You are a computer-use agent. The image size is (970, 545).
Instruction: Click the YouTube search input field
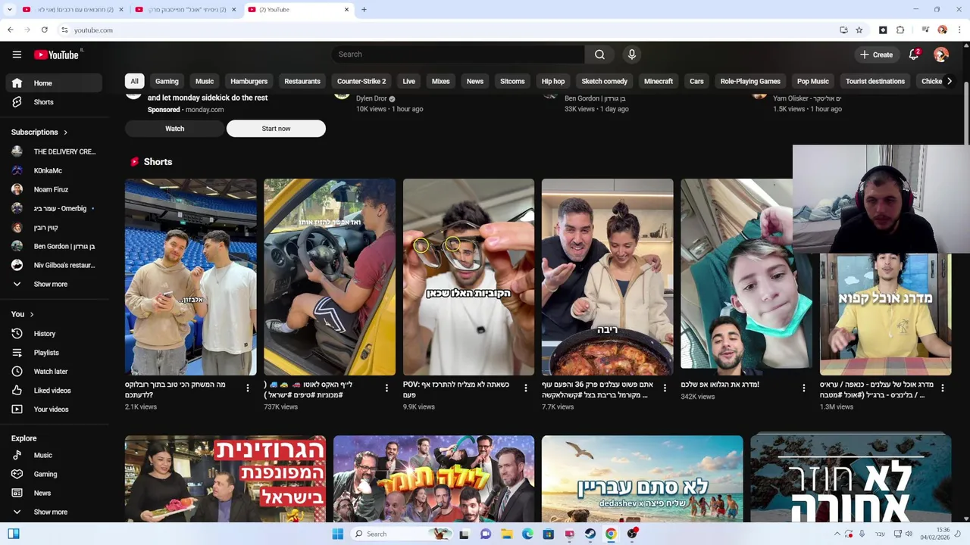click(x=458, y=54)
